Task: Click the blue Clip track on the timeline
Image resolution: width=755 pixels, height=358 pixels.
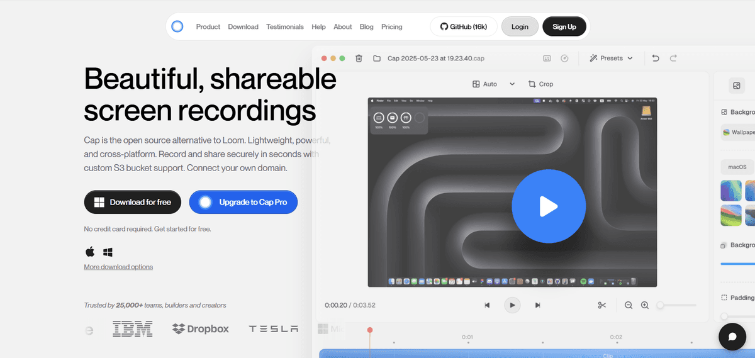Action: pyautogui.click(x=537, y=354)
